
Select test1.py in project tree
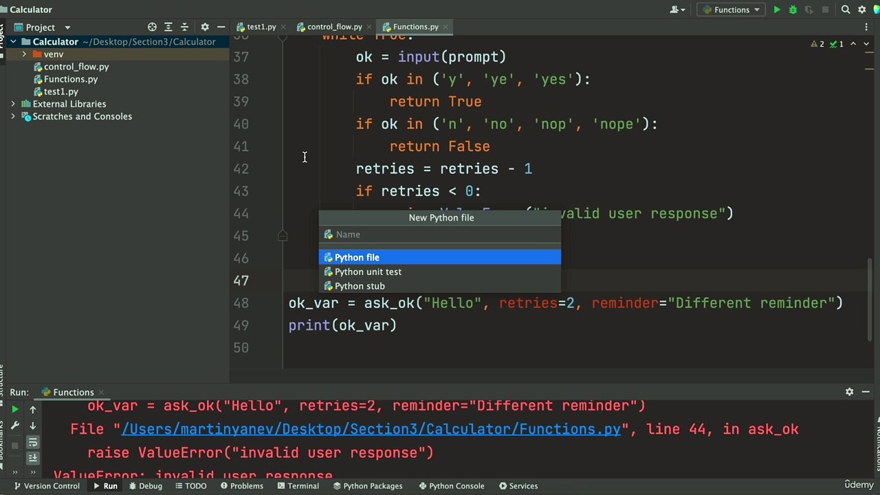[60, 91]
